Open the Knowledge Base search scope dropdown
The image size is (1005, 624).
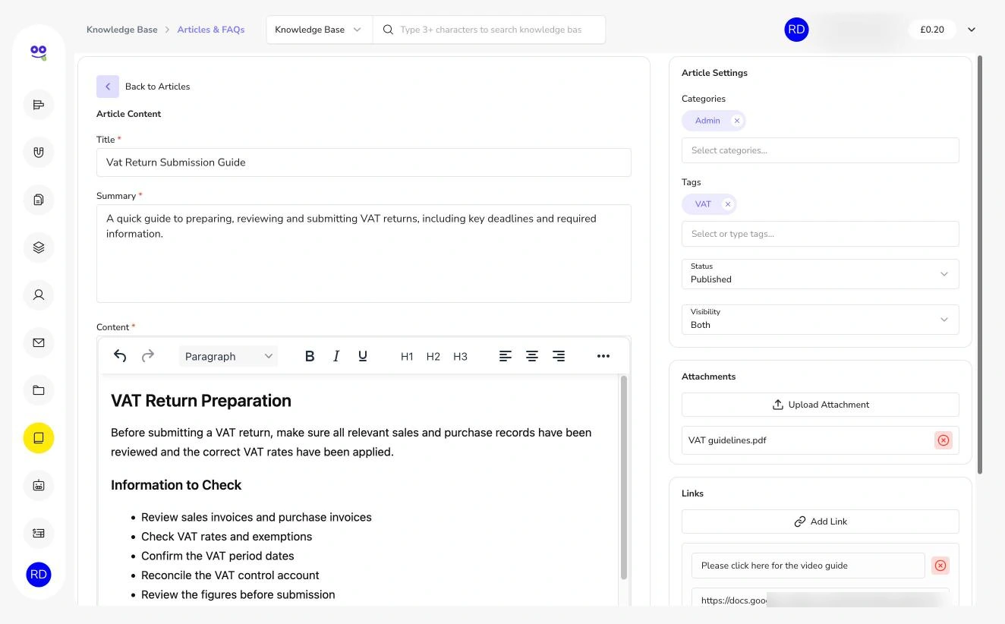point(319,30)
